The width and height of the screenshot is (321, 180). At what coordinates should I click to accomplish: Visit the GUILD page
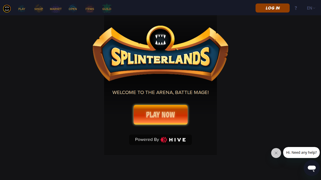(107, 9)
